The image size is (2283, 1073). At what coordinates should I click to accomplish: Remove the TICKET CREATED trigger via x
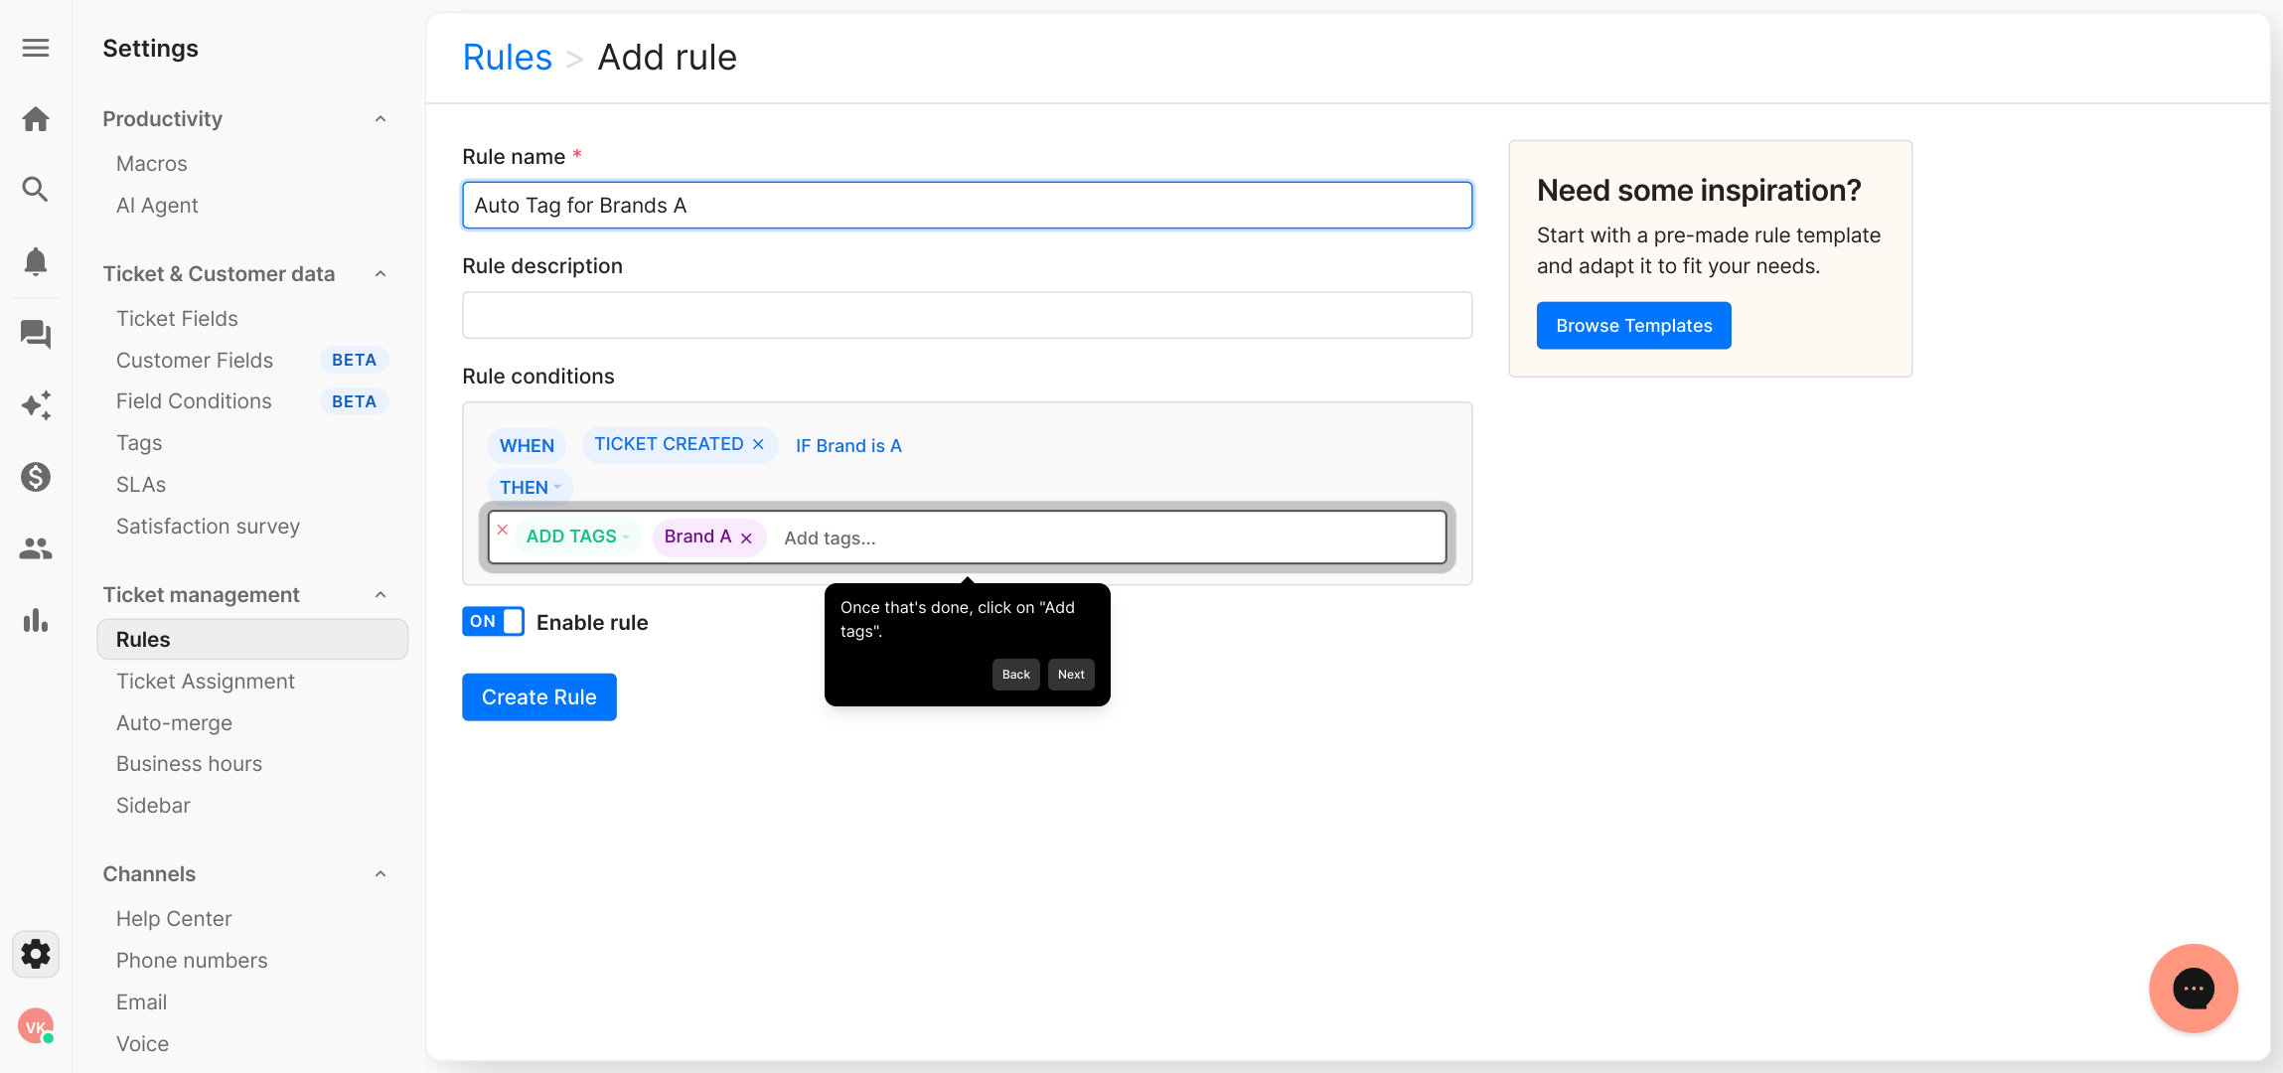point(758,444)
